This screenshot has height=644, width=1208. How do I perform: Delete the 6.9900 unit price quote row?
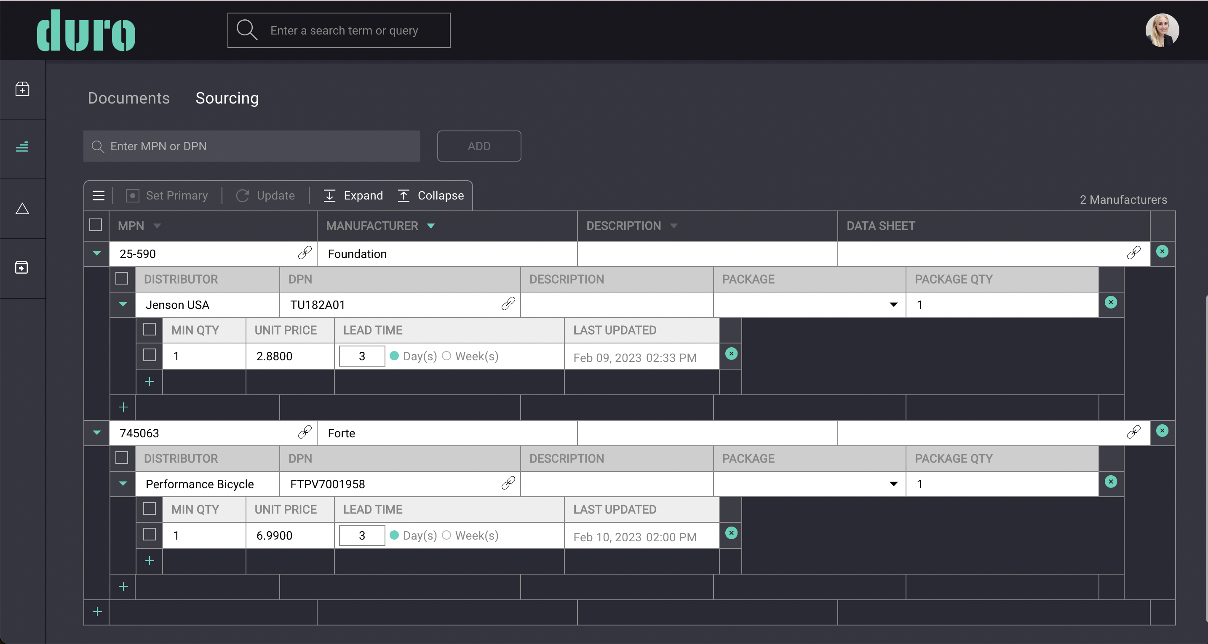(731, 533)
